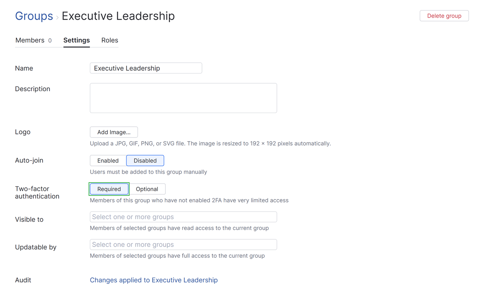
Task: Open Changes applied to Executive Leadership link
Action: [154, 280]
